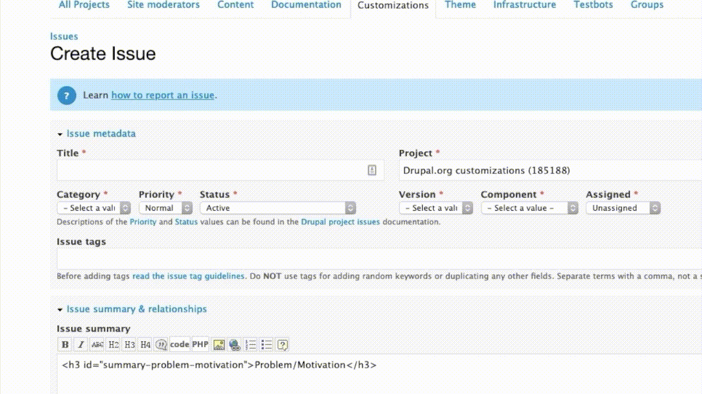Toggle bold formatting in the editor toolbar
The height and width of the screenshot is (394, 702).
(65, 345)
